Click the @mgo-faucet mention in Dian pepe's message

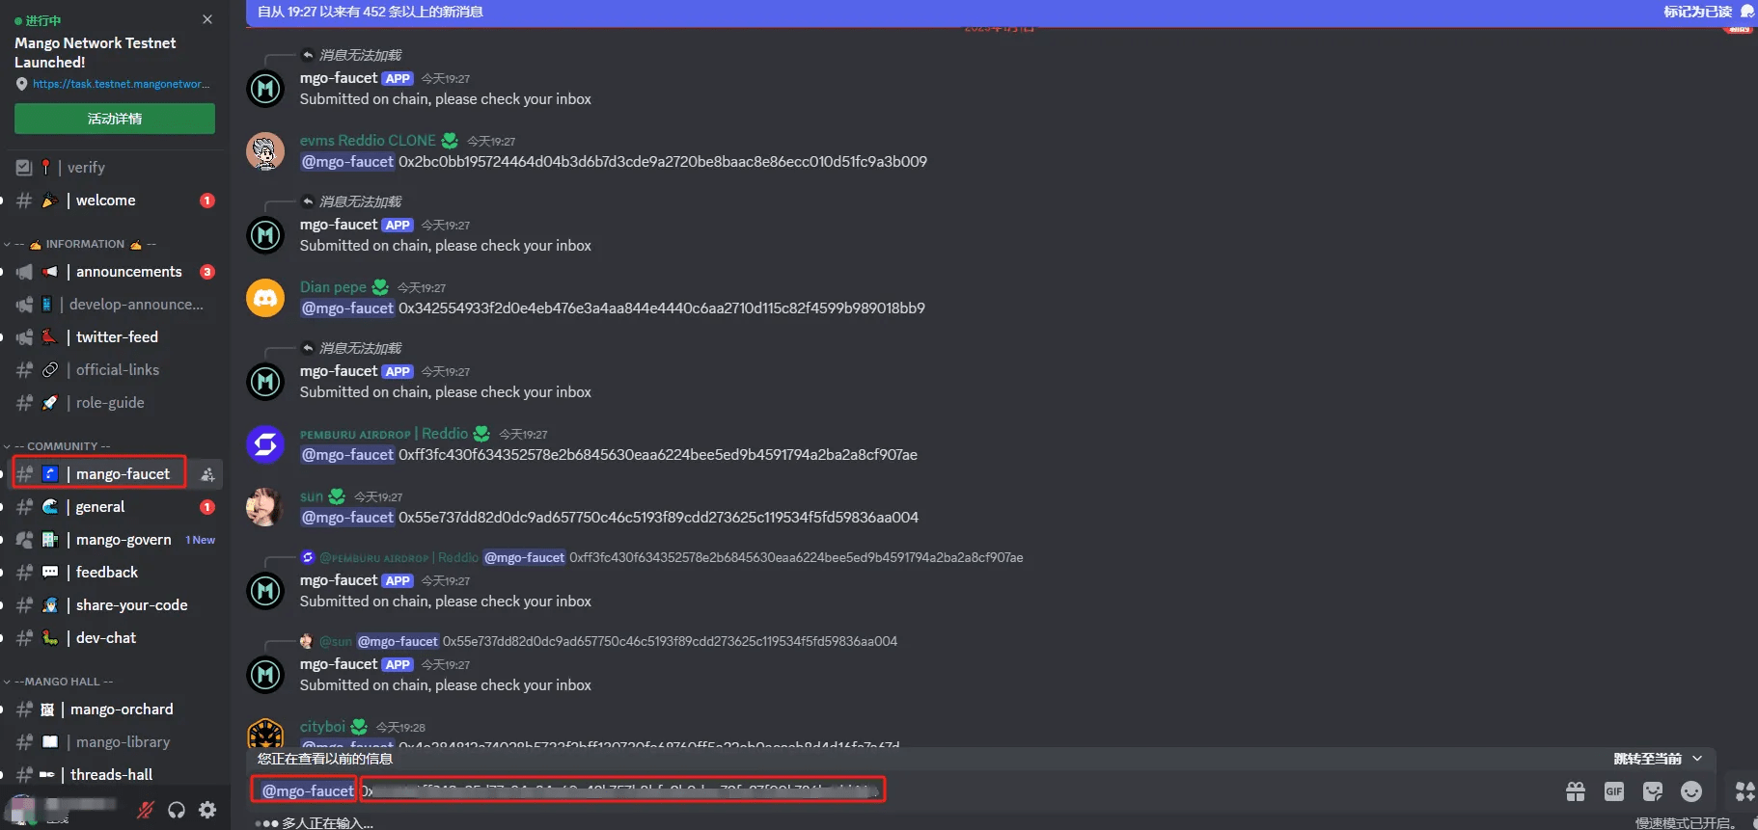(x=347, y=308)
